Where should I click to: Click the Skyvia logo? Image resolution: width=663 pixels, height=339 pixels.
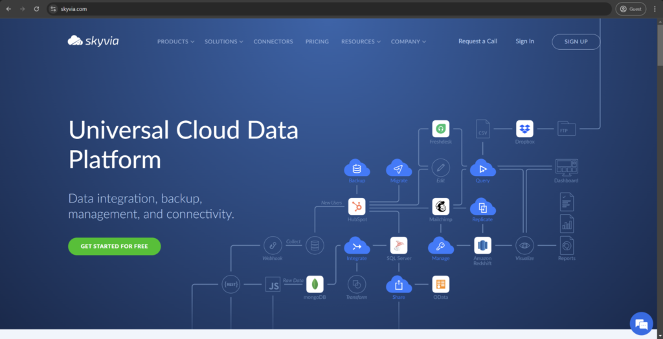(x=93, y=41)
